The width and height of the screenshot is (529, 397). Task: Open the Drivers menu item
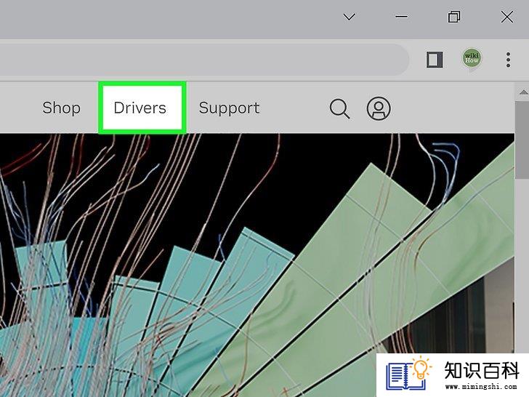click(140, 108)
